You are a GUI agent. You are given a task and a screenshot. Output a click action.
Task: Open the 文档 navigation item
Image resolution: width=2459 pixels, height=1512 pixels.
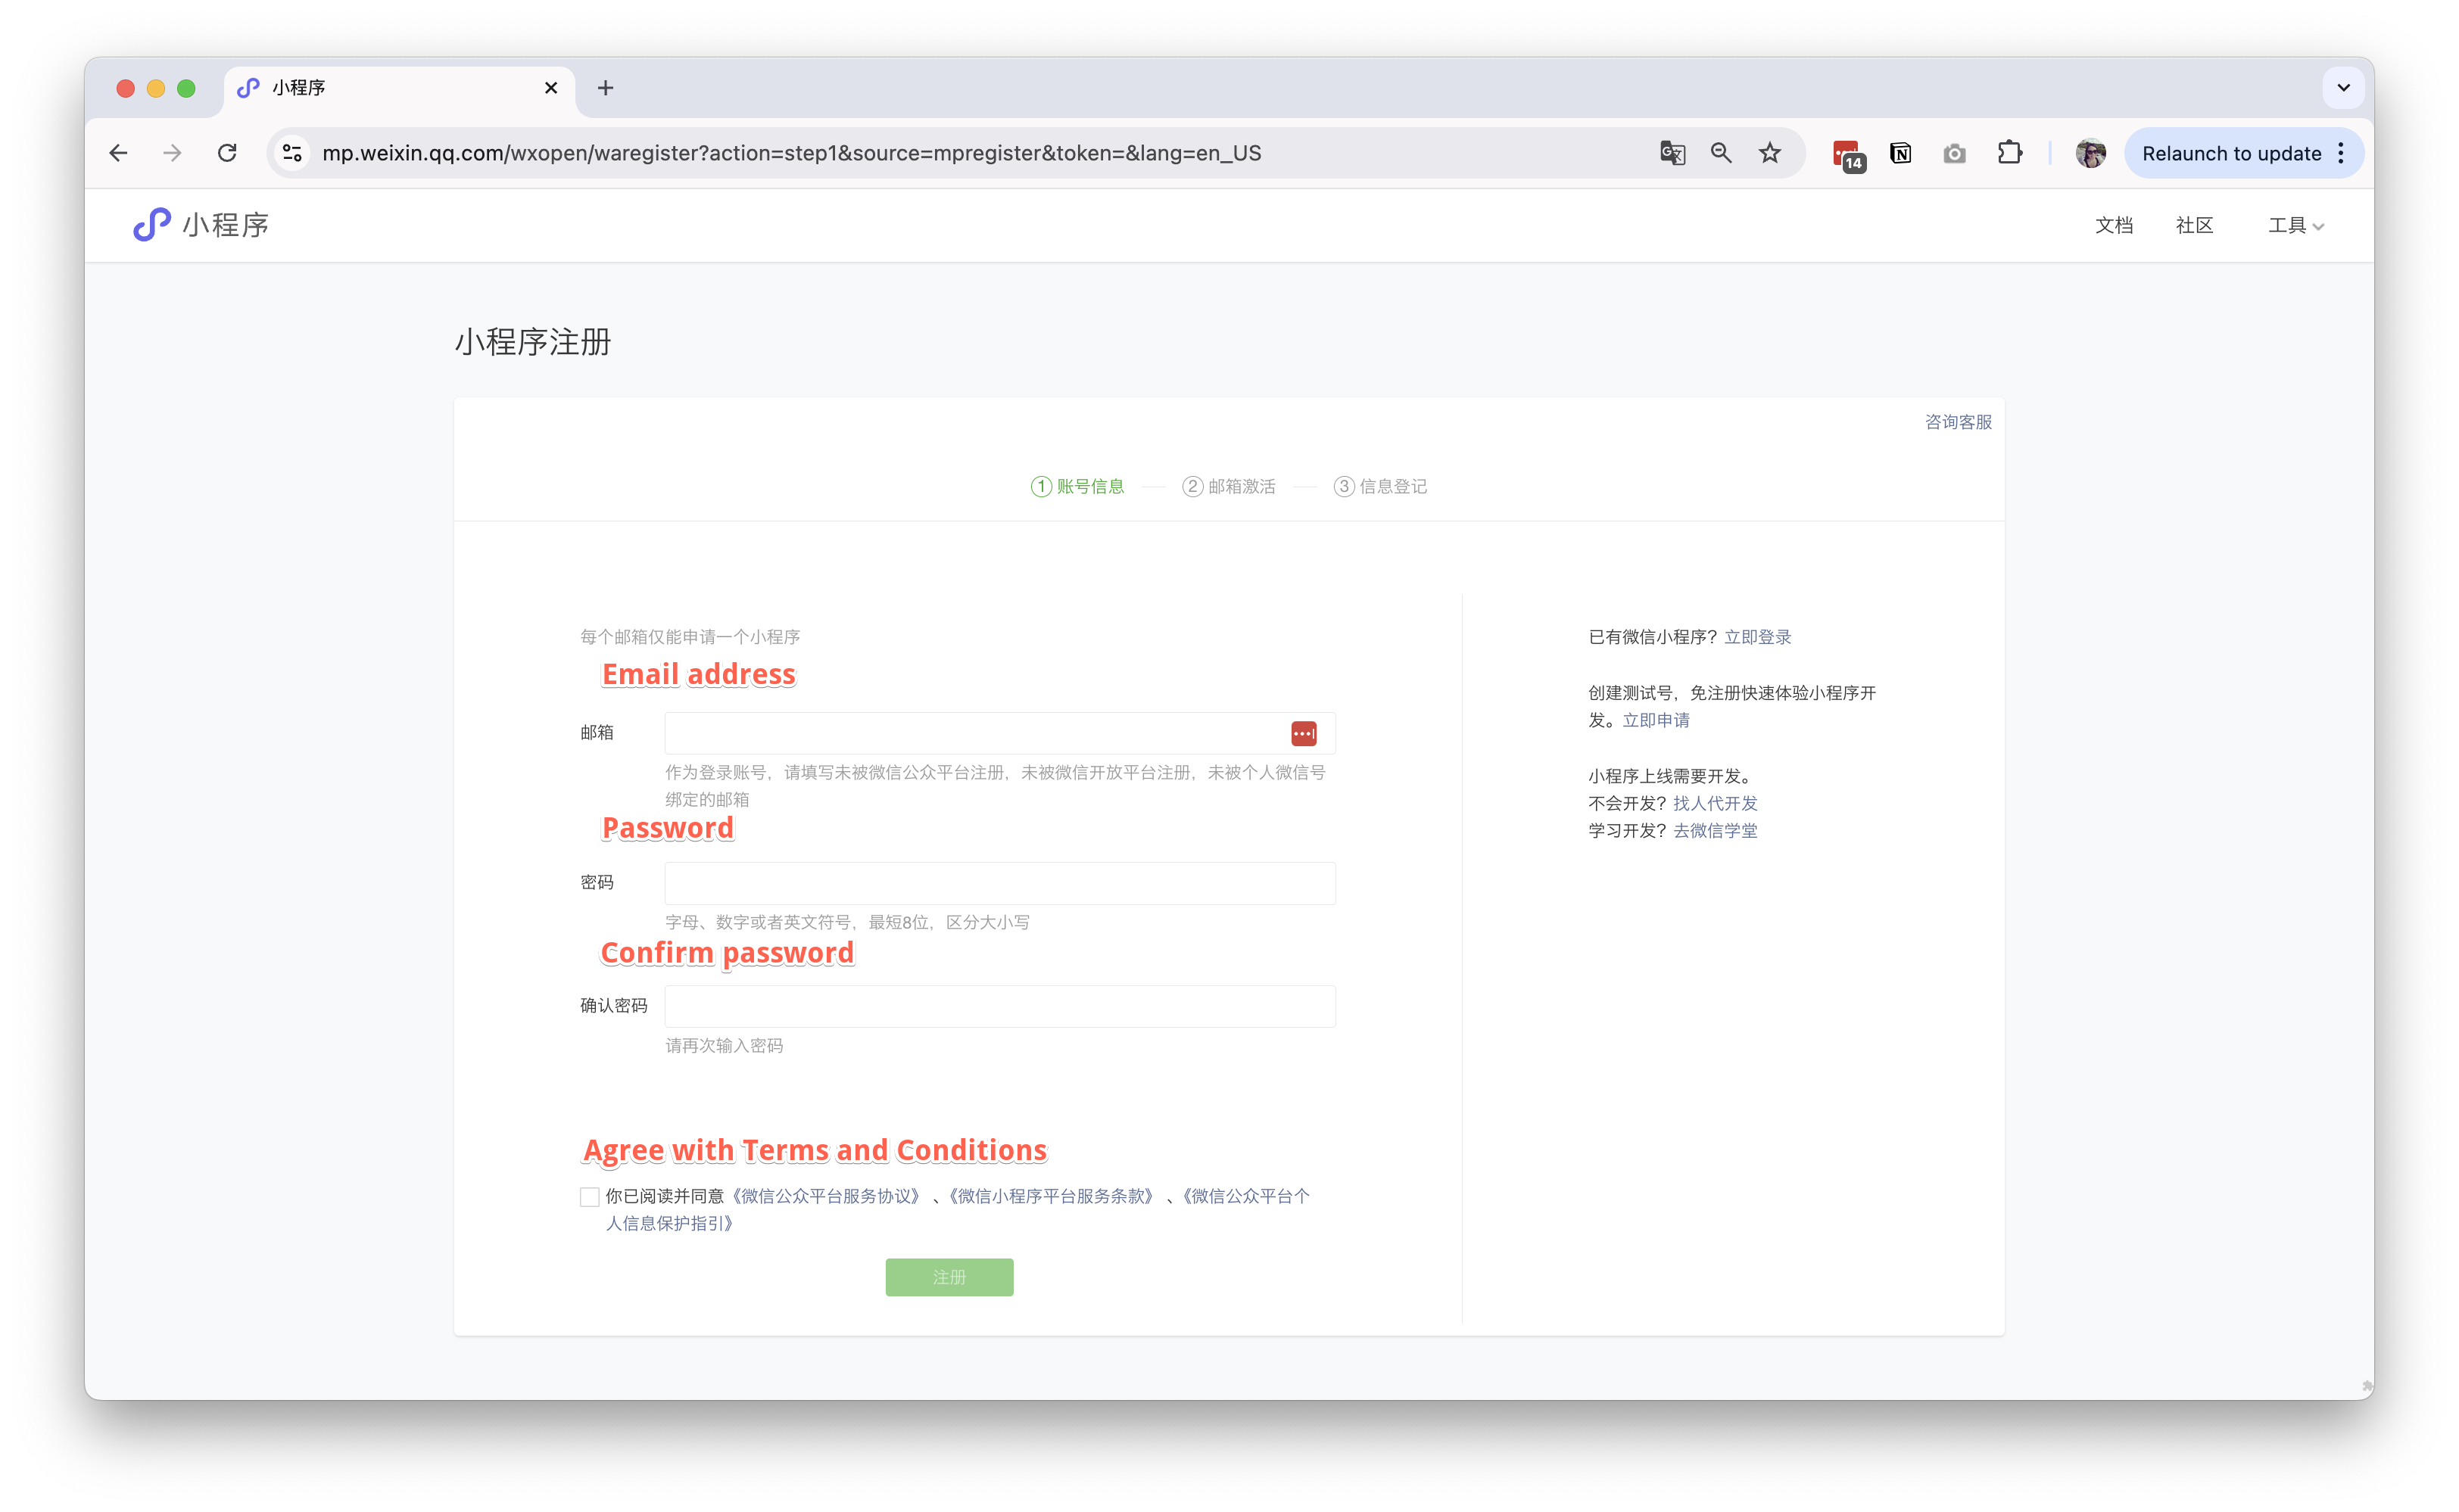tap(2113, 226)
